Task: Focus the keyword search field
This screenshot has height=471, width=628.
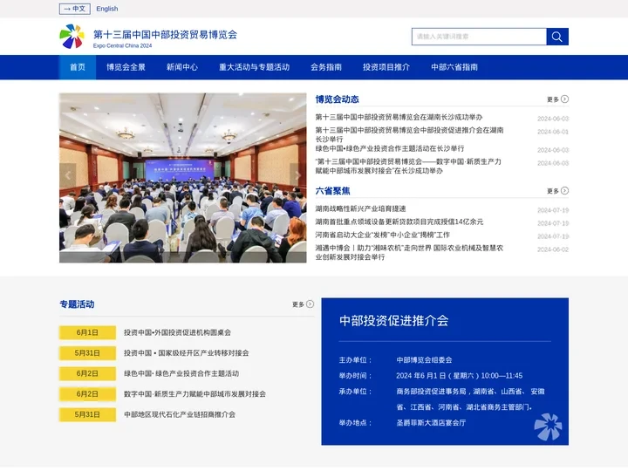Action: 479,37
